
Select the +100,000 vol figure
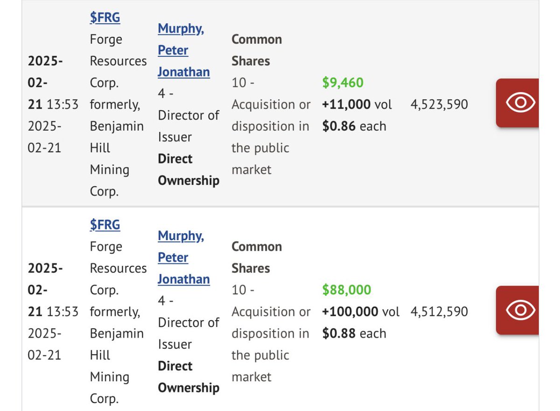click(361, 312)
